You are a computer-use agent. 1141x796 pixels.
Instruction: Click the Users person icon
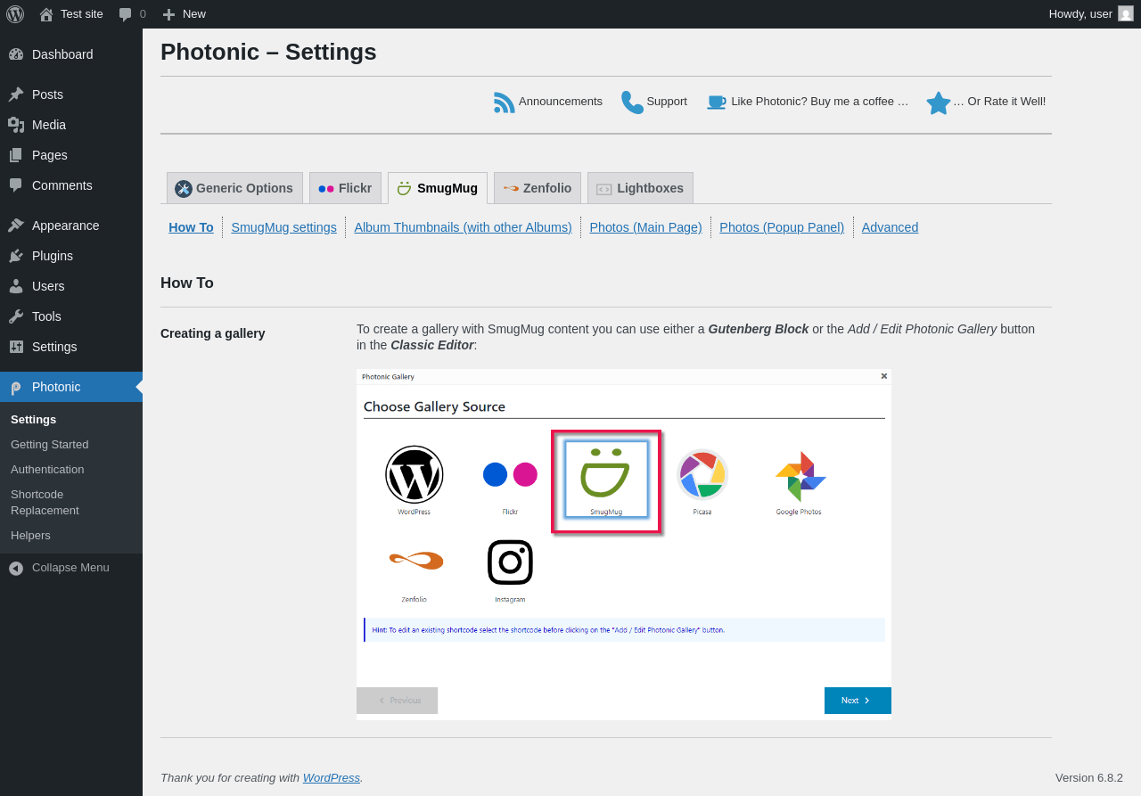click(16, 286)
